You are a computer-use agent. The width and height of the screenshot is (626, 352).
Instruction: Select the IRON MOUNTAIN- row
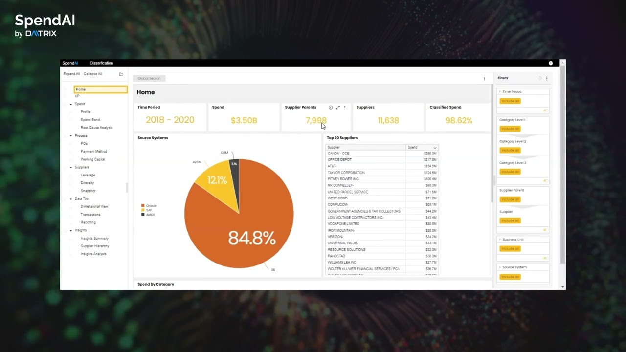pos(382,230)
